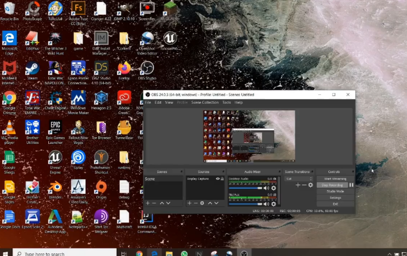Select the Epic Games Launcher icon
The image size is (407, 256).
click(55, 132)
